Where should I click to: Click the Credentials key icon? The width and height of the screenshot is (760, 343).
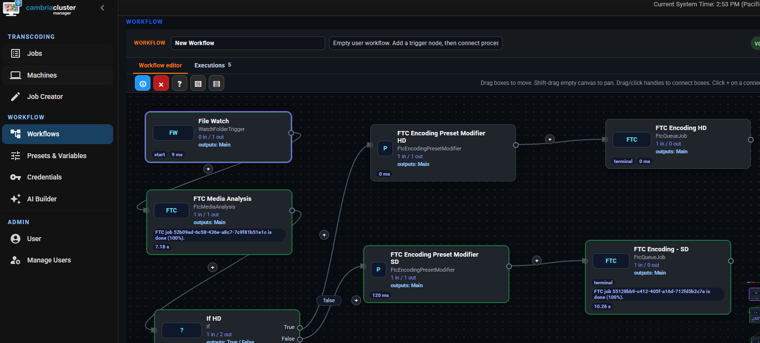tap(16, 177)
